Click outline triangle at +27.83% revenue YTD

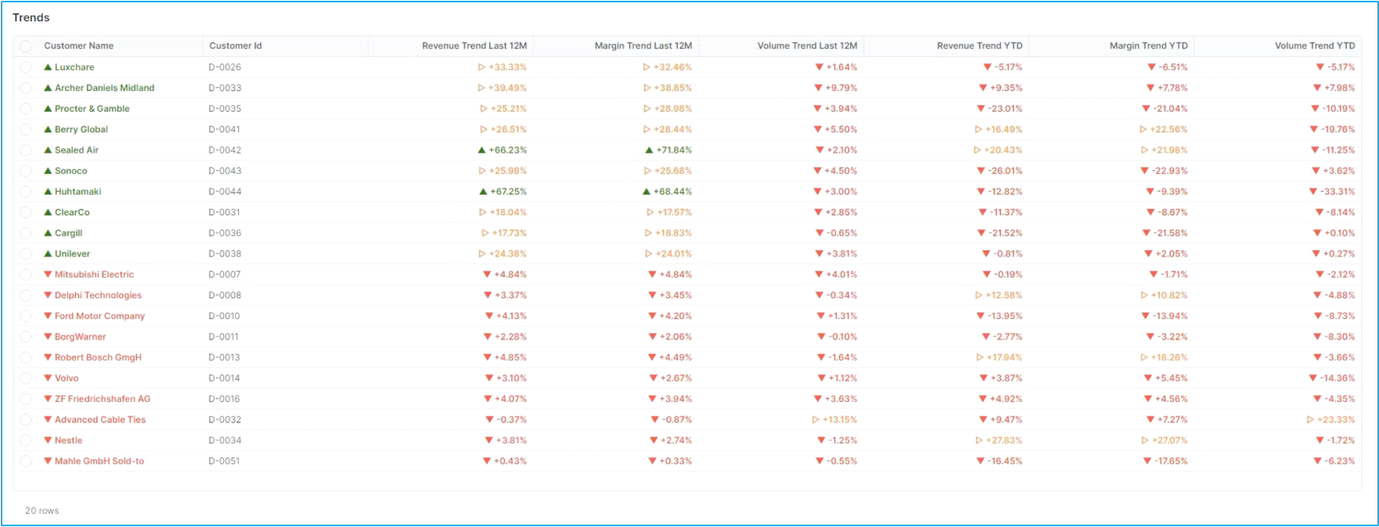tap(979, 440)
